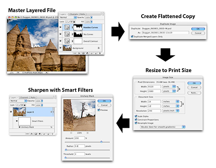
Task: Toggle Duplicate Merged Layers Only checkbox
Action: (132, 36)
